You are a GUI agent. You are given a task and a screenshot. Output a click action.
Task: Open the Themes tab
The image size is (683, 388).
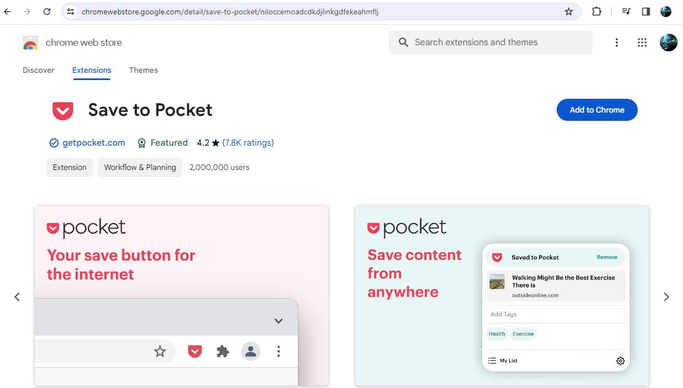pyautogui.click(x=143, y=70)
